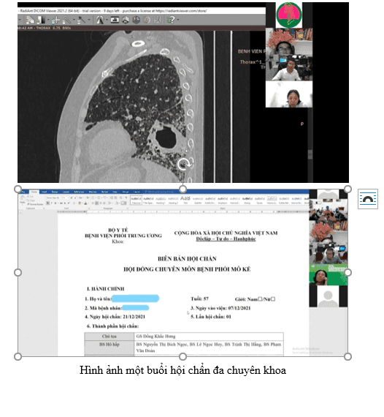Viewport: 384px width, 417px height.
Task: Check the Nữ gender checkbox
Action: click(273, 299)
